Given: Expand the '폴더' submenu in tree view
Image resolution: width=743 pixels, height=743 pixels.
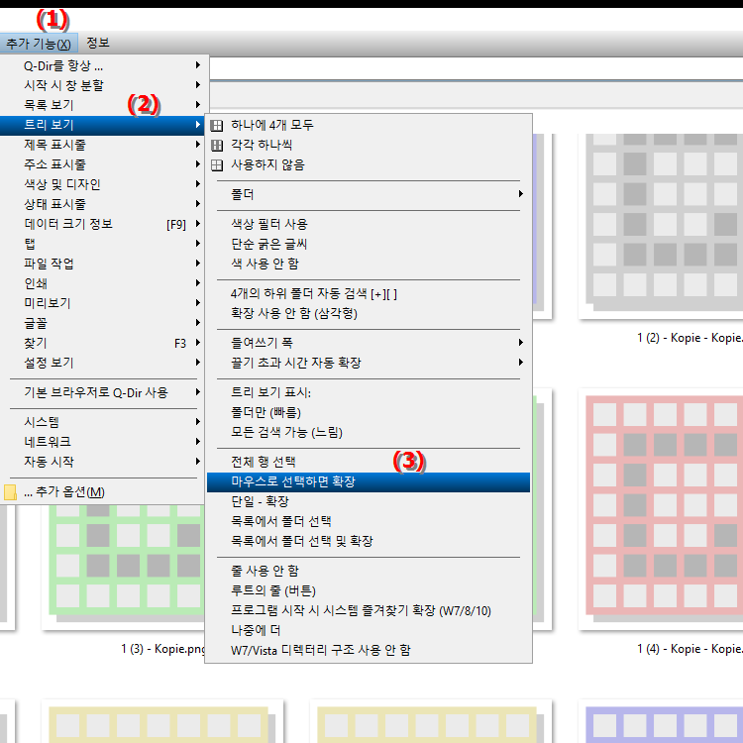Looking at the screenshot, I should [369, 194].
